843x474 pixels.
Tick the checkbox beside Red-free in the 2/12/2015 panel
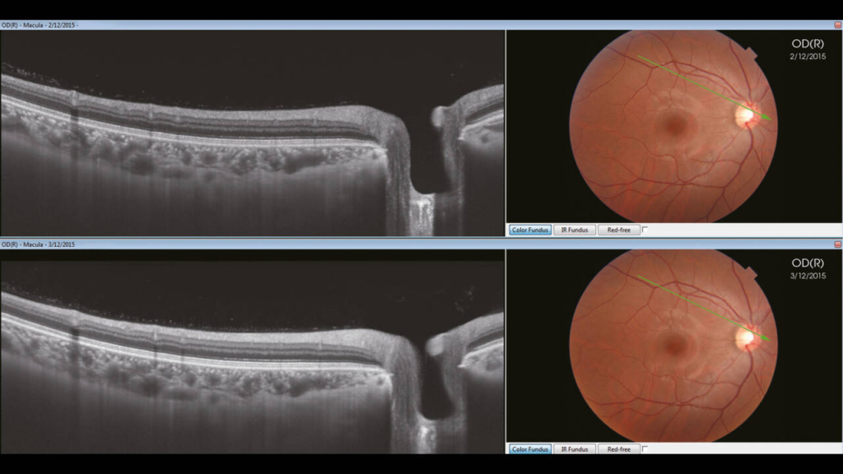(645, 230)
